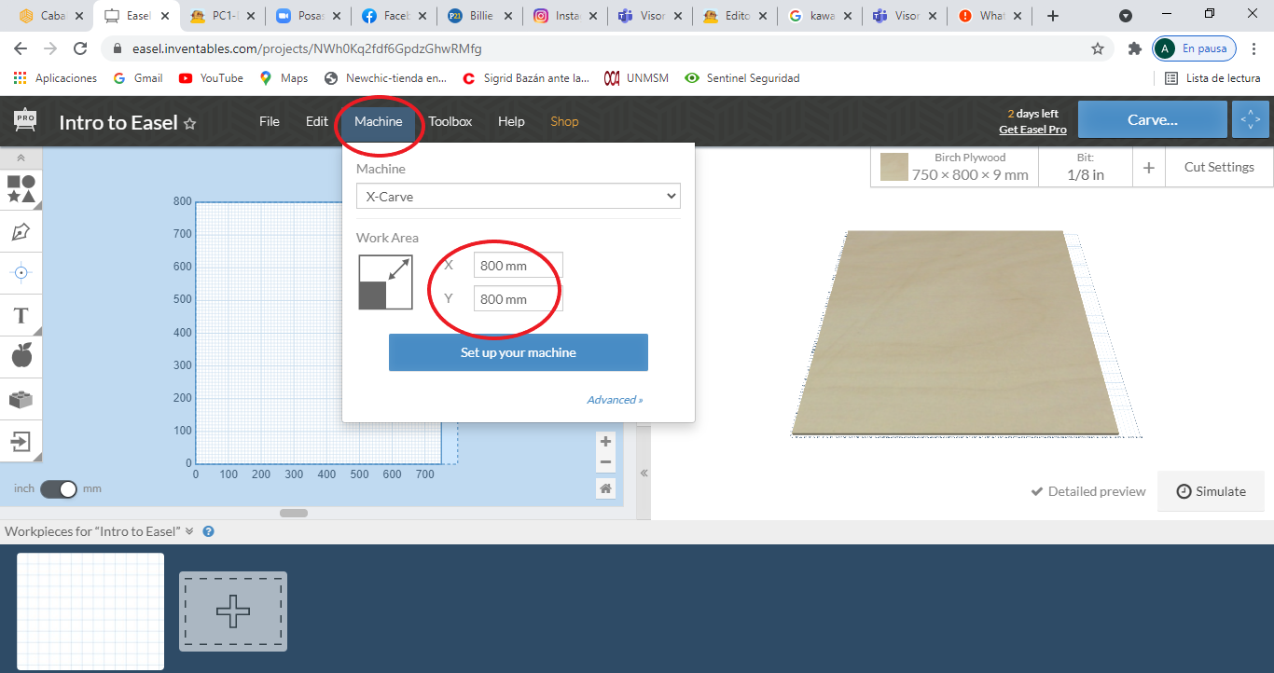This screenshot has height=673, width=1274.
Task: Open the Apps brick icon
Action: coord(21,399)
